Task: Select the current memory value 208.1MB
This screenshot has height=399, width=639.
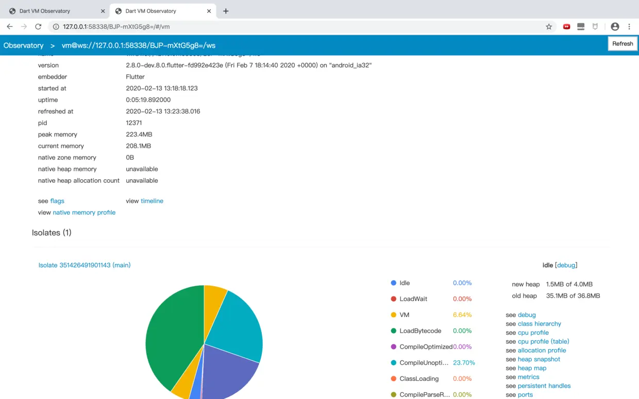Action: click(x=139, y=146)
